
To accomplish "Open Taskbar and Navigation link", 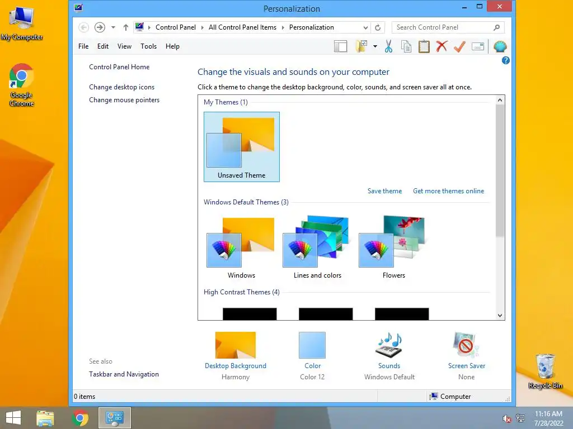I will coord(124,374).
